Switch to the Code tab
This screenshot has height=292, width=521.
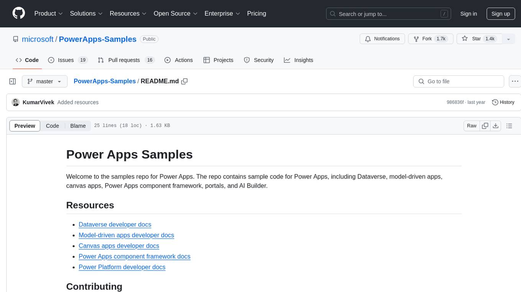click(x=27, y=60)
